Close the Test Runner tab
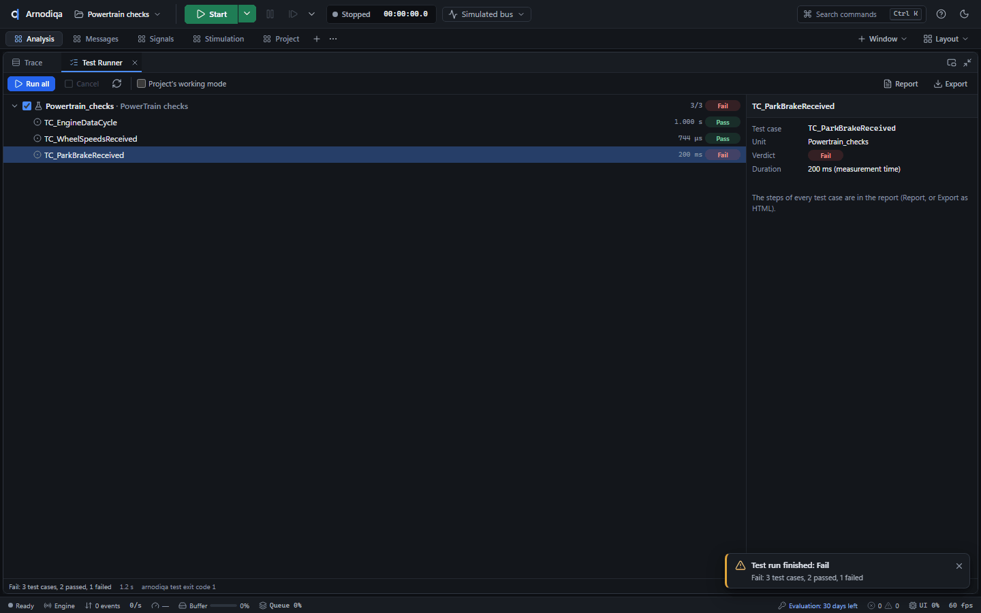Image resolution: width=981 pixels, height=613 pixels. click(x=135, y=63)
